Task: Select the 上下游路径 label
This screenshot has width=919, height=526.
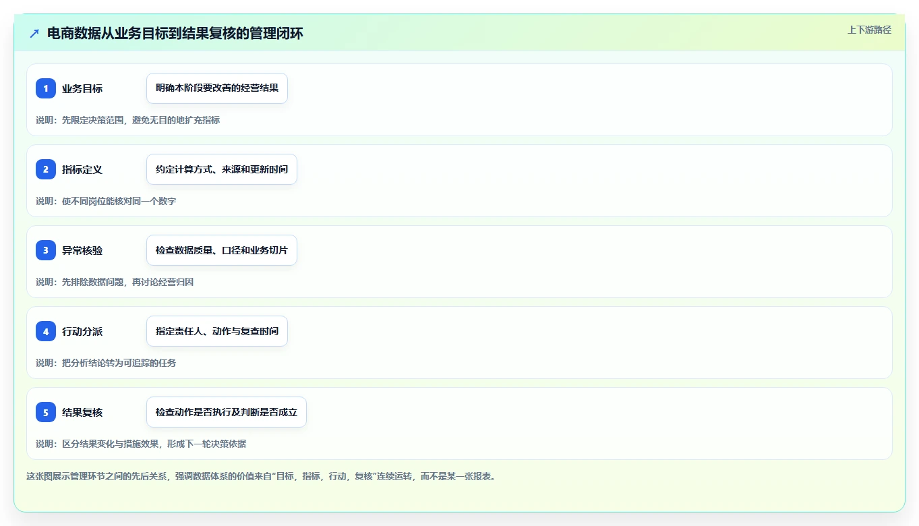Action: point(869,30)
